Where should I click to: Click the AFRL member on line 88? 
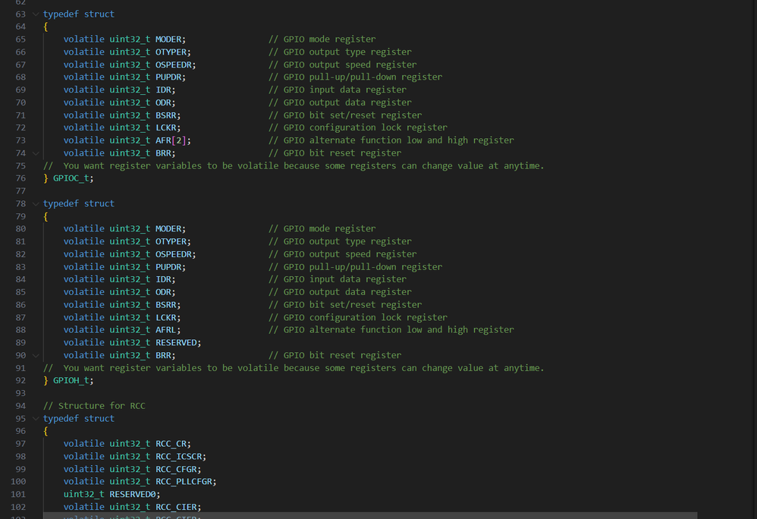point(165,330)
